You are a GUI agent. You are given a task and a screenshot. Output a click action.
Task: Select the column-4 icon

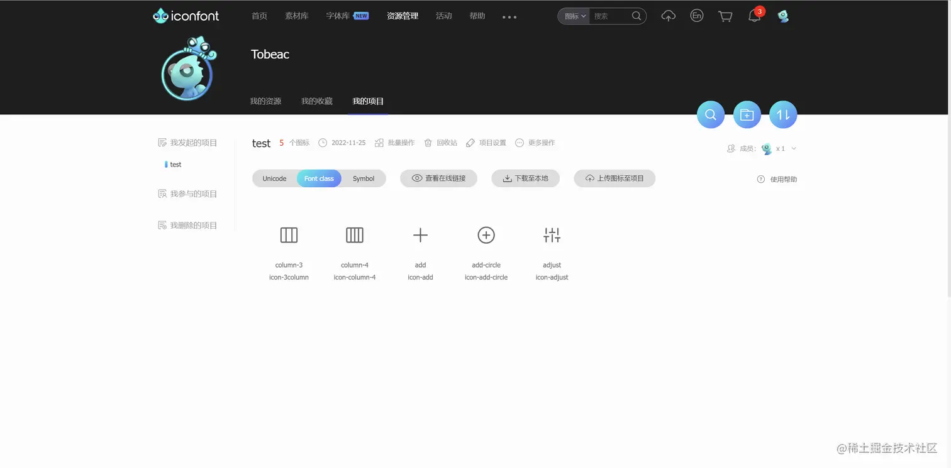355,235
